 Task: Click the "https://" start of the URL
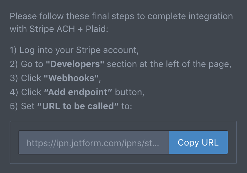(41, 143)
